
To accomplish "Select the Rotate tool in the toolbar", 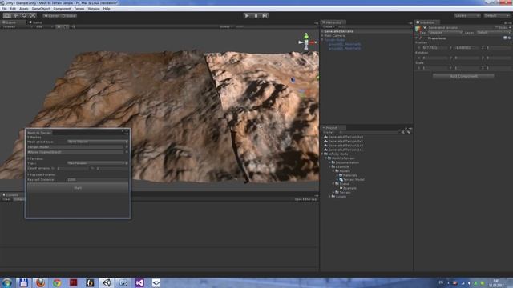I will click(24, 16).
